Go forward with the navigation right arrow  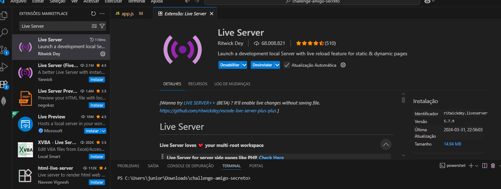click(x=196, y=1)
